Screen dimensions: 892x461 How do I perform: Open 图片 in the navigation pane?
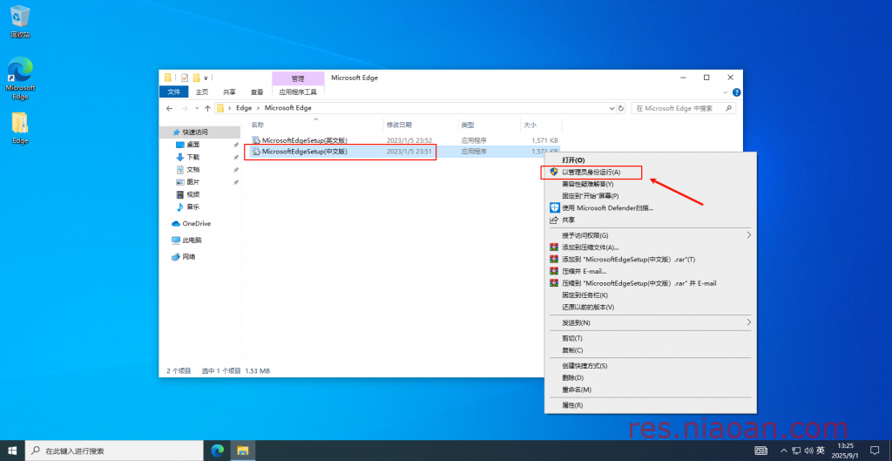pos(193,182)
